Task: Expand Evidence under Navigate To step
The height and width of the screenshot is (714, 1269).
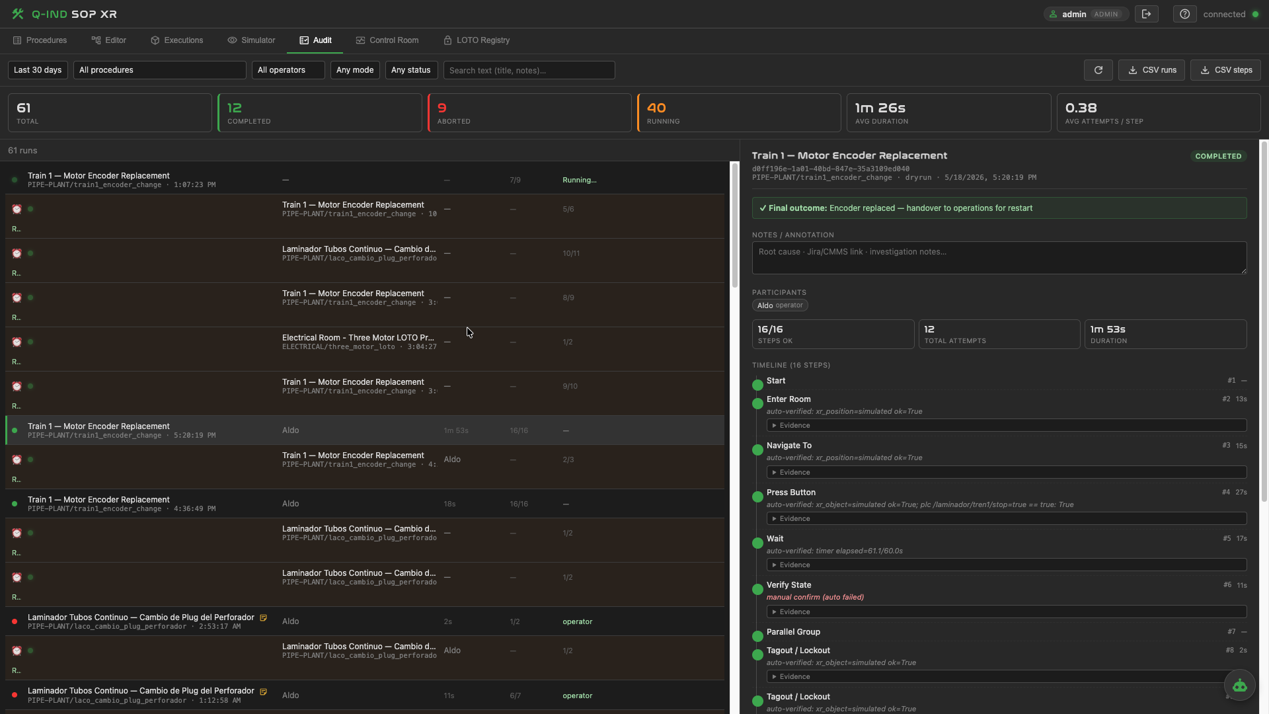Action: point(1007,472)
